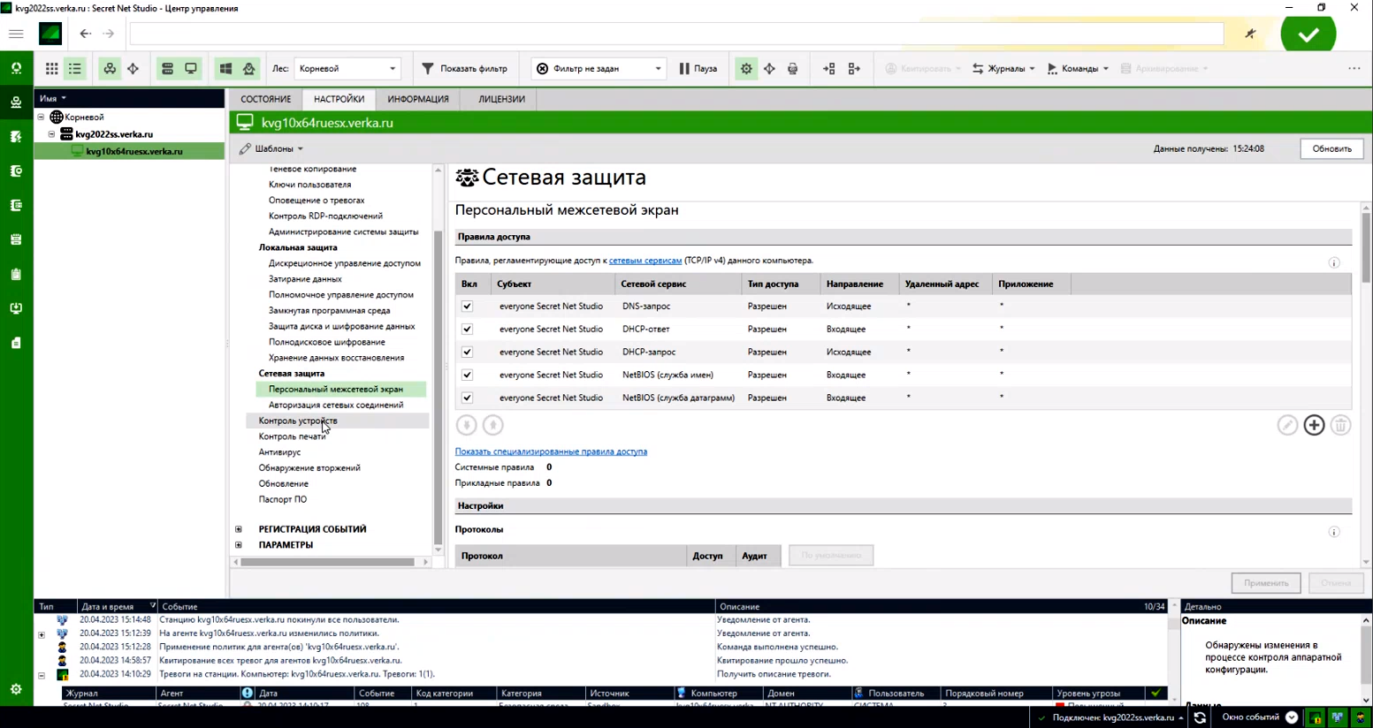Switch to the ЛИЦЕНЗИИ tab
Screen dimensions: 1373x728
point(501,99)
